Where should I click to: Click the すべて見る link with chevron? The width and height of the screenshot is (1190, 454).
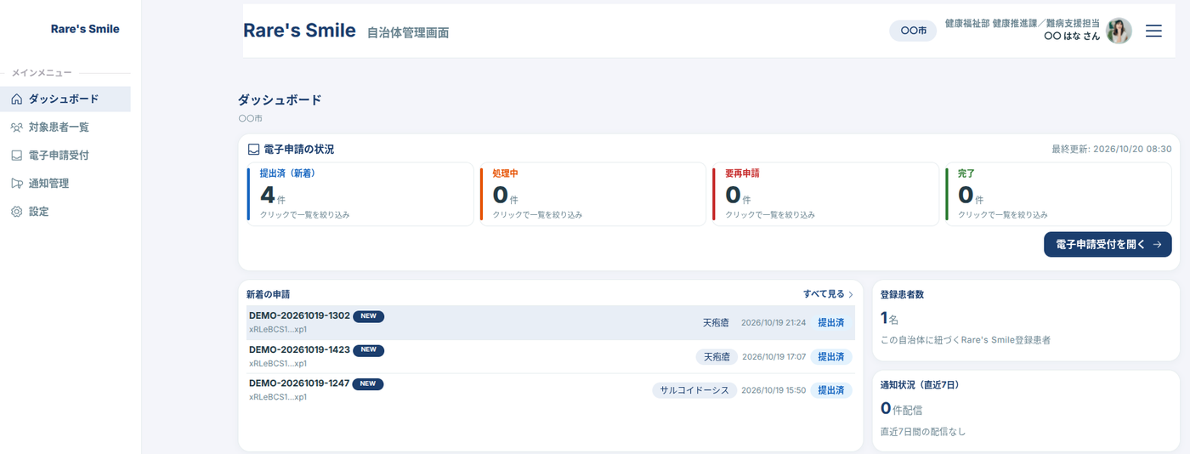coord(828,294)
